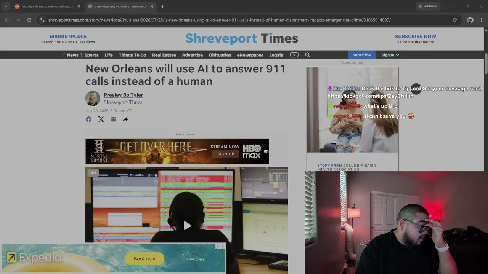The height and width of the screenshot is (274, 488).
Task: Open a new browser tab
Action: [162, 6]
